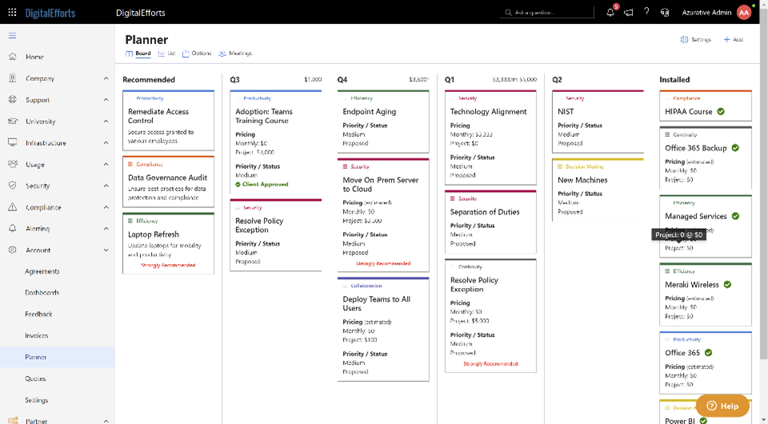This screenshot has height=424, width=768.
Task: Toggle the Usage section chevron
Action: pyautogui.click(x=106, y=164)
